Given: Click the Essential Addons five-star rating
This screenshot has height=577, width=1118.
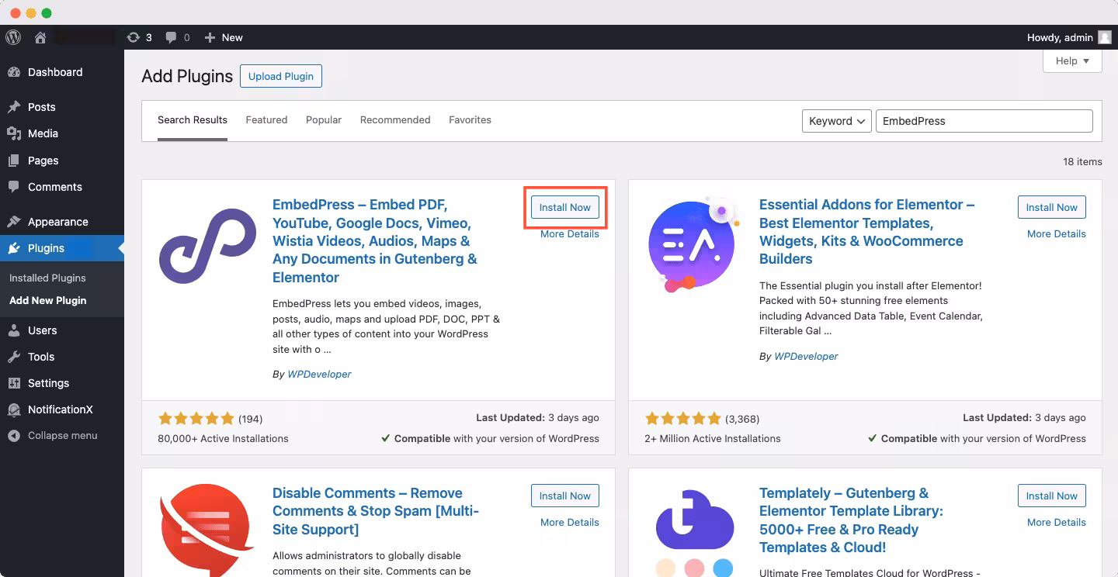Looking at the screenshot, I should coord(682,419).
